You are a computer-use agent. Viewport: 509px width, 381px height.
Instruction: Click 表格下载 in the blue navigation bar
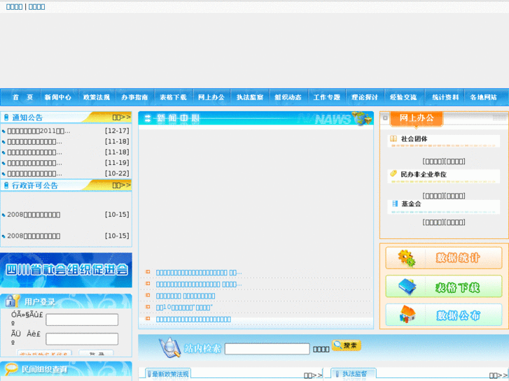(x=173, y=97)
